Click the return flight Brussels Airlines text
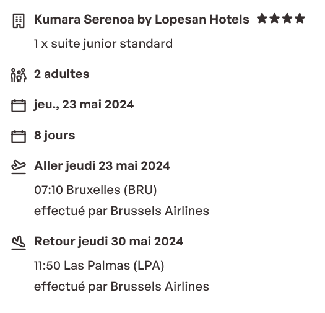This screenshot has width=325, height=313. [x=121, y=286]
